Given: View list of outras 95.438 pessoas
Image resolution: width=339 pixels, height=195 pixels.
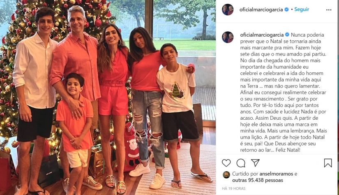Looking at the screenshot, I should [258, 180].
